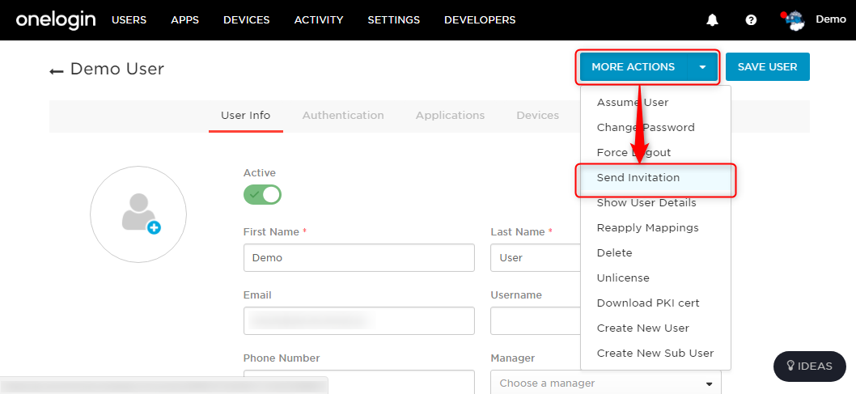Click the MORE ACTIONS button
The height and width of the screenshot is (394, 856).
tap(634, 67)
